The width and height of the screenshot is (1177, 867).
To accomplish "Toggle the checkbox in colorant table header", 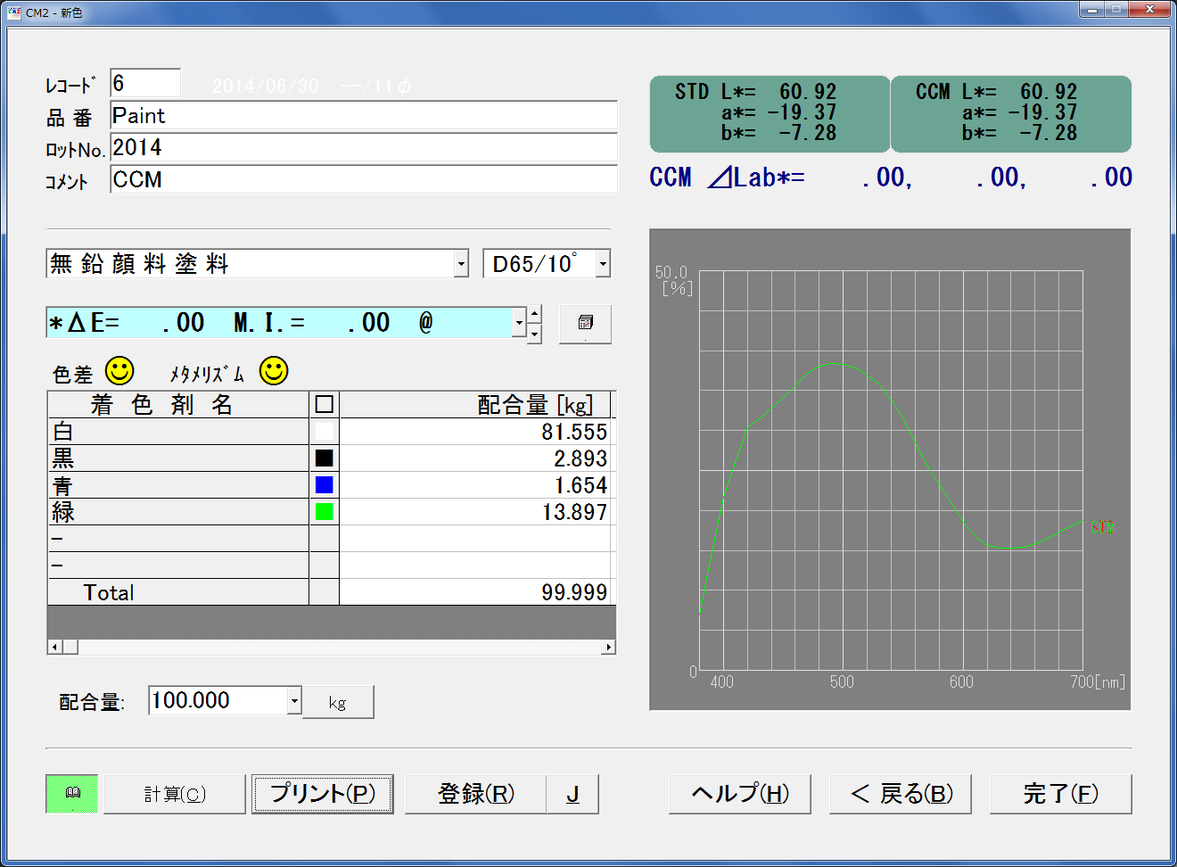I will [325, 405].
